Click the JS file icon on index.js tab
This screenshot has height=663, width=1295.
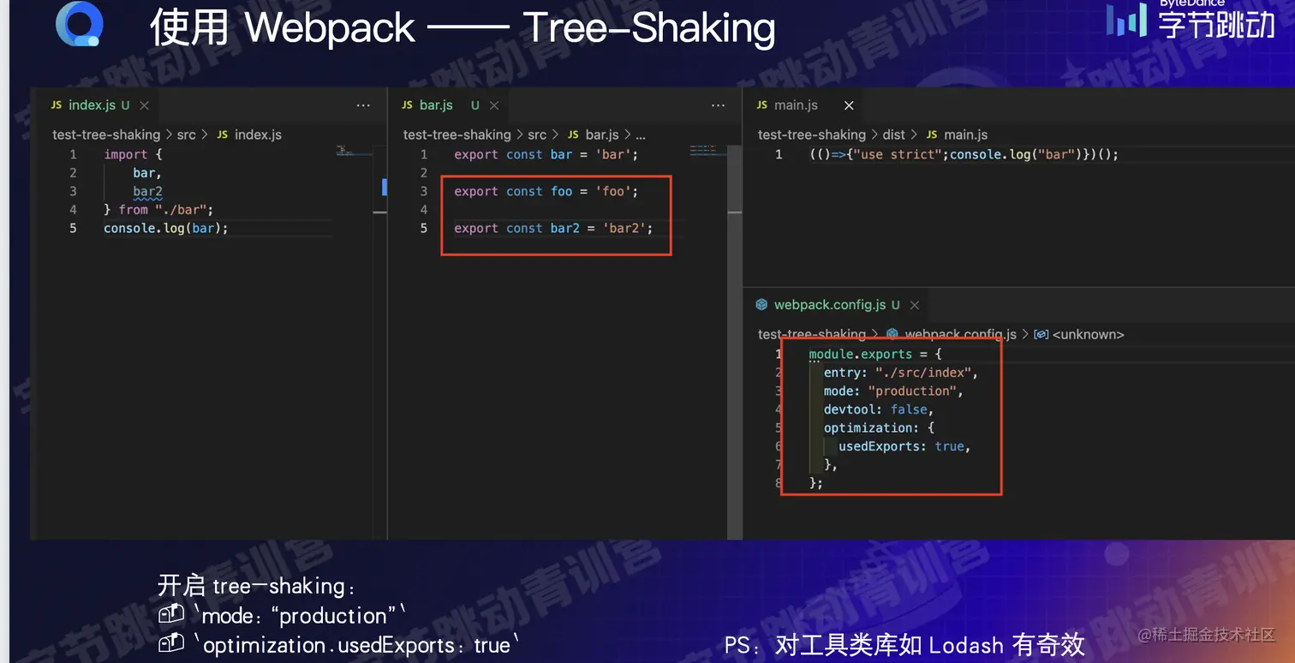57,105
